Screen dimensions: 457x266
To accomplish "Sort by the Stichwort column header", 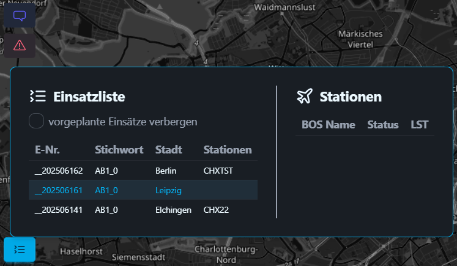I will [119, 150].
